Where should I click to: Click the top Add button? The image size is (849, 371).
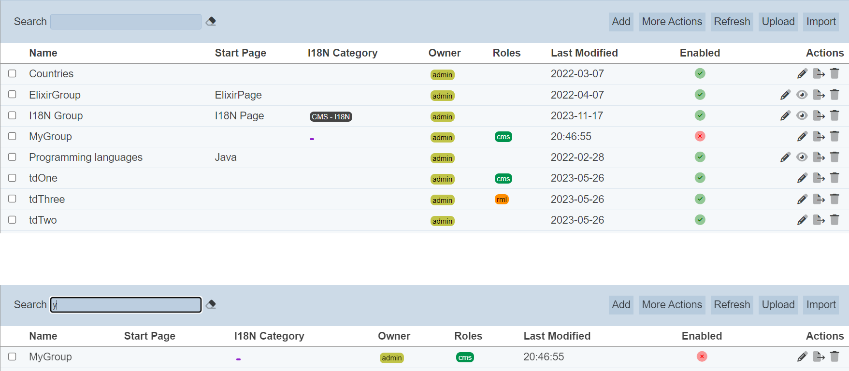(x=621, y=22)
